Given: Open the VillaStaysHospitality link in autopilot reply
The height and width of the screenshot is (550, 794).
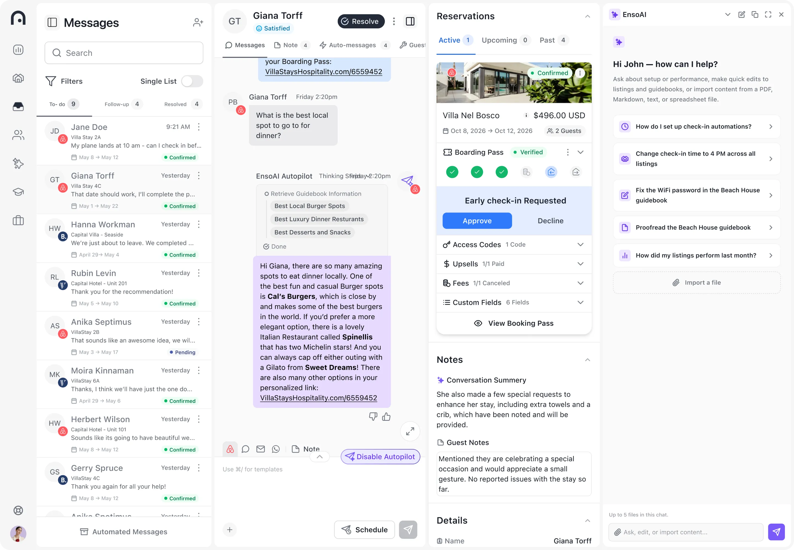Looking at the screenshot, I should pos(319,398).
